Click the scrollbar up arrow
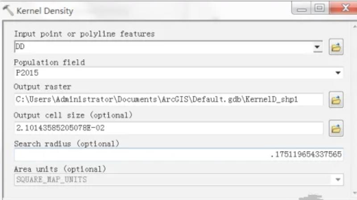Screen dimensions: 357x200 355,27
